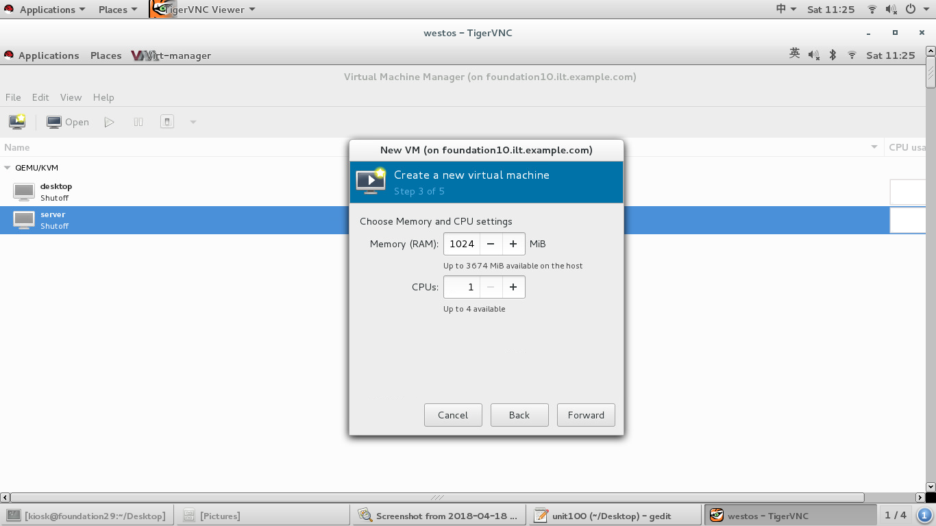936x526 pixels.
Task: Click the guest Bluetooth icon
Action: pos(833,55)
